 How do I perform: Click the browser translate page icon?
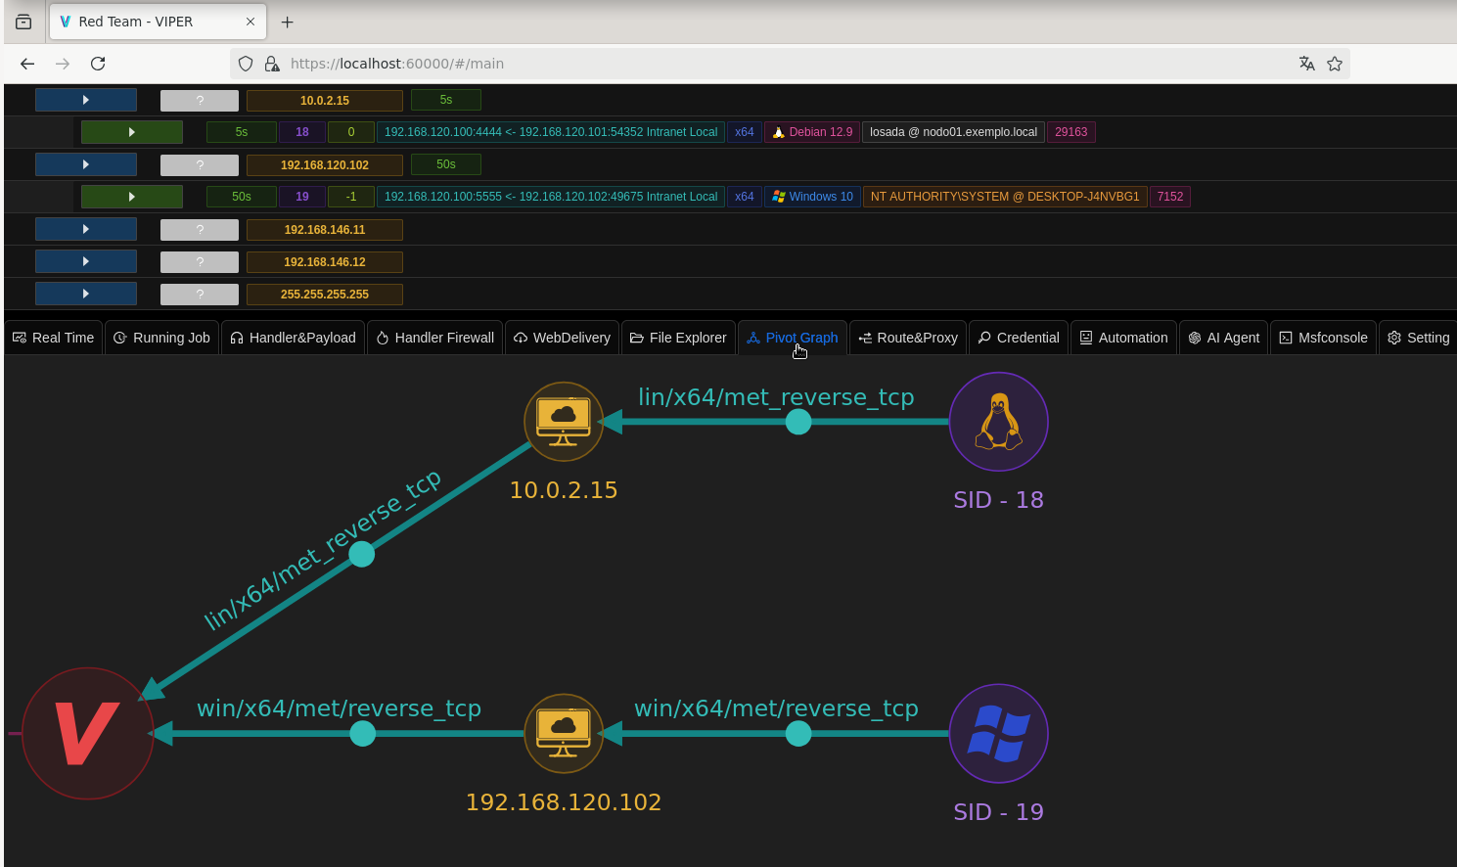(1306, 64)
